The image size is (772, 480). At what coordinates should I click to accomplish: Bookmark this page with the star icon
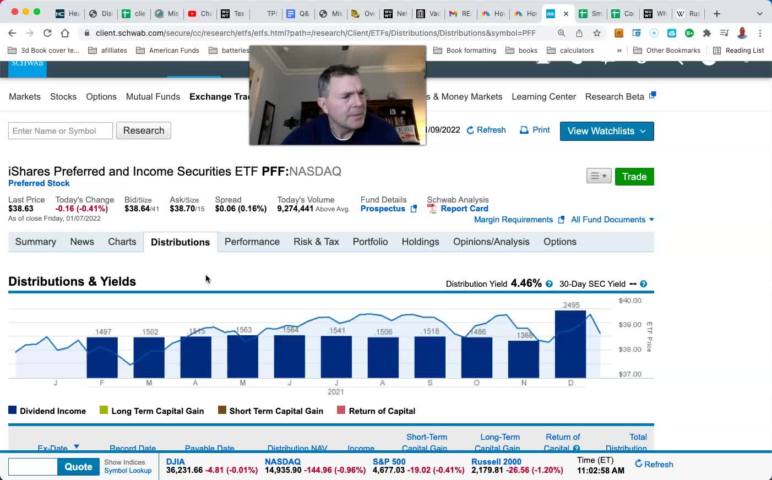[597, 33]
